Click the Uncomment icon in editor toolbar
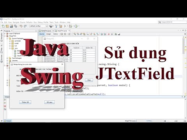Viewport: 187px width, 140px height. (x=119, y=34)
